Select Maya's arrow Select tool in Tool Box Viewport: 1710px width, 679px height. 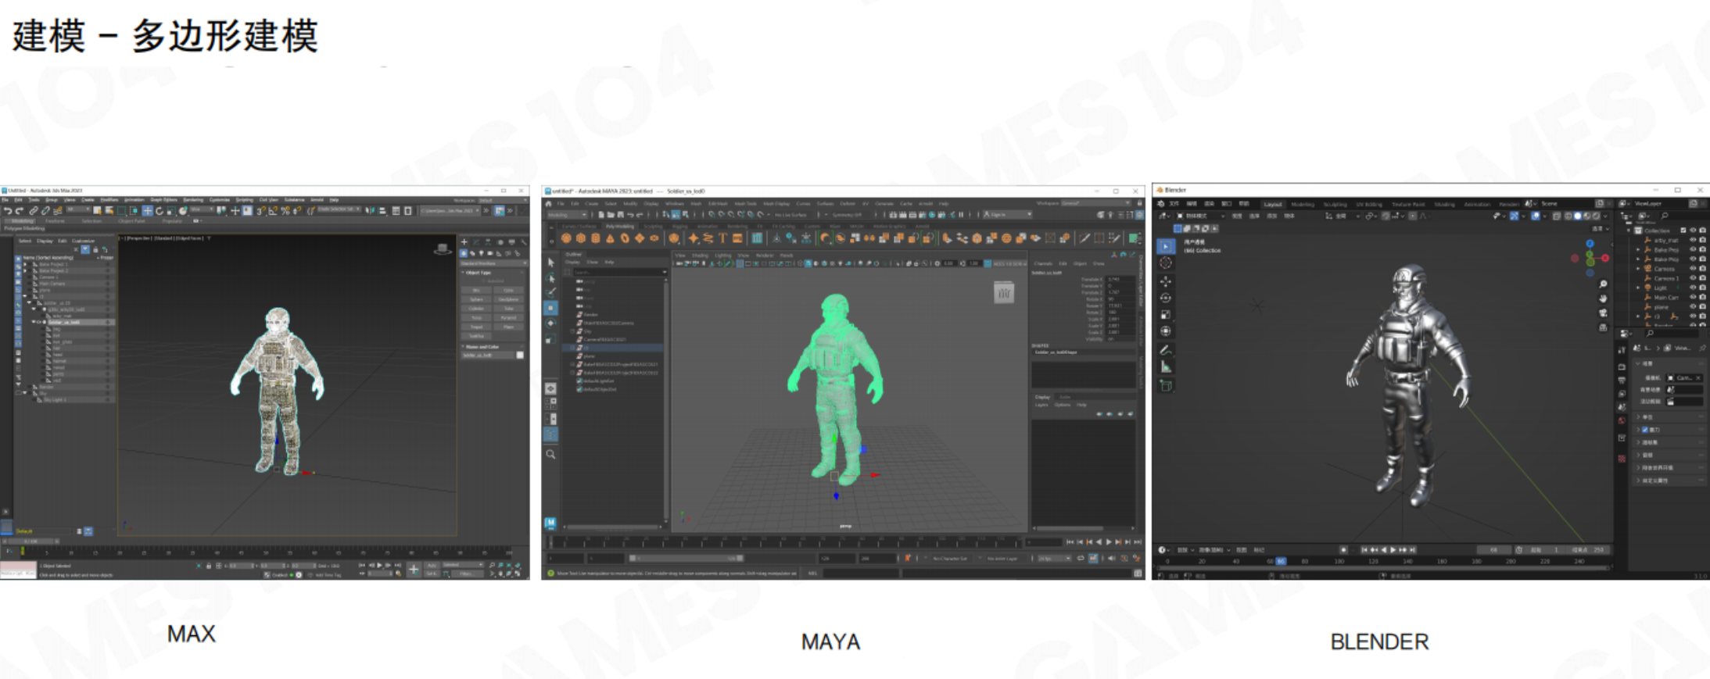[x=550, y=263]
